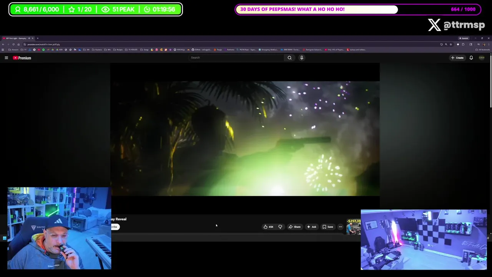Click the browser address bar URL
Viewport: 492px width, 277px height.
pyautogui.click(x=43, y=44)
